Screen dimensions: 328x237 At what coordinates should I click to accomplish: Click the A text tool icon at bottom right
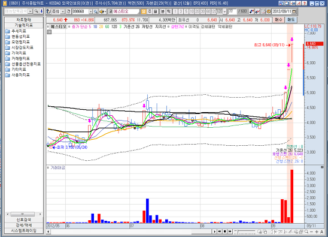click(322, 232)
